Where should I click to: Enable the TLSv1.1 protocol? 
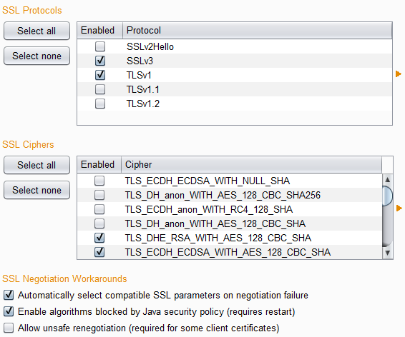(100, 89)
